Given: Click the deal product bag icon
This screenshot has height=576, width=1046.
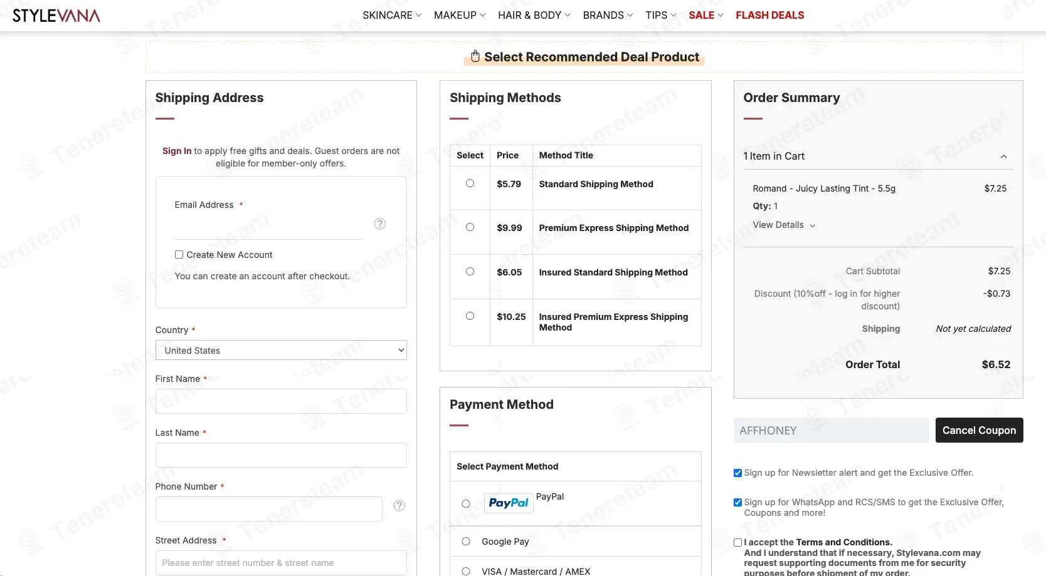Looking at the screenshot, I should coord(475,56).
